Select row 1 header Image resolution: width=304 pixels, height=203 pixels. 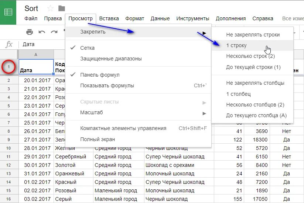tap(9, 67)
